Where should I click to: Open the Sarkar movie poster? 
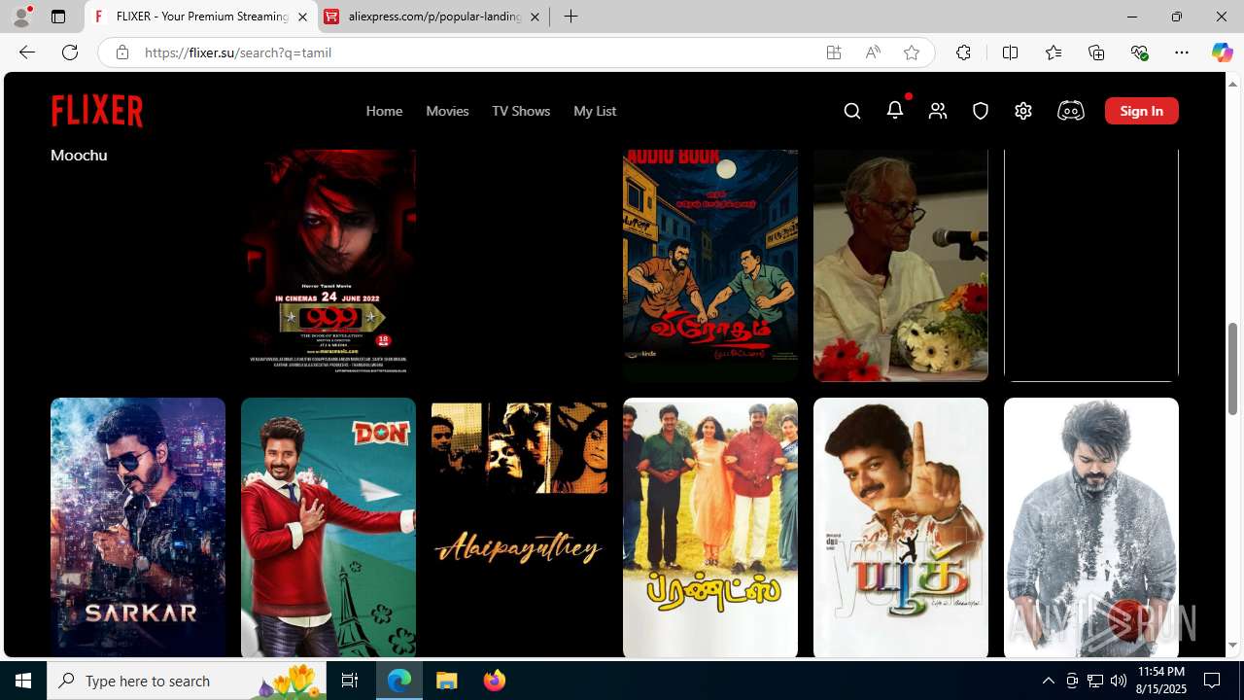click(x=138, y=527)
